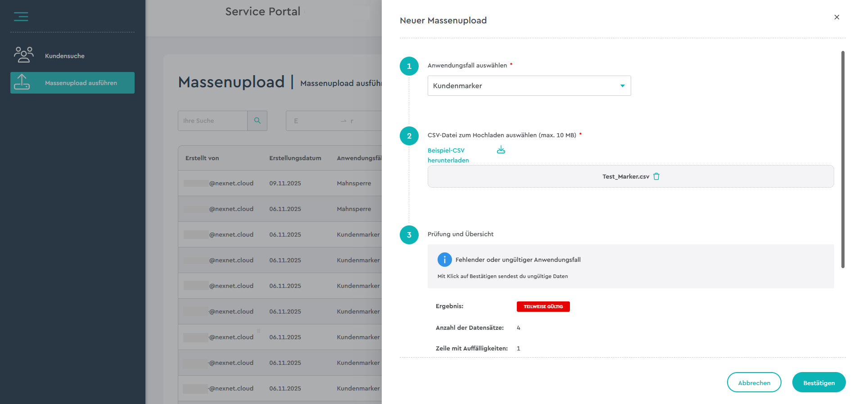This screenshot has width=854, height=404.
Task: Select Massenupload ausführen in sidebar
Action: [81, 83]
